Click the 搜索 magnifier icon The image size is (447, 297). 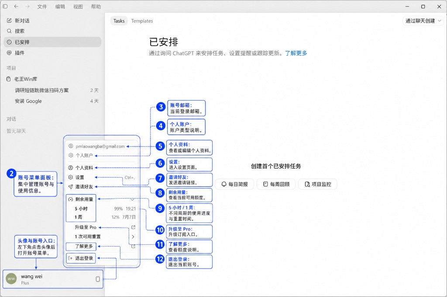[x=9, y=31]
